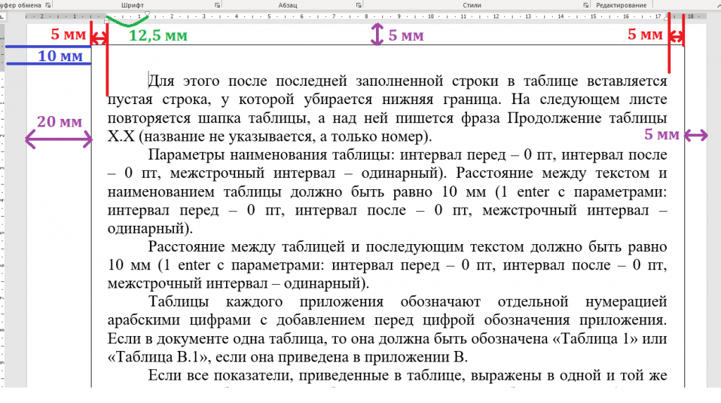721x403 pixels.
Task: Click line starting 'межстрочный интервал – одинарный).'
Action: 238,283
